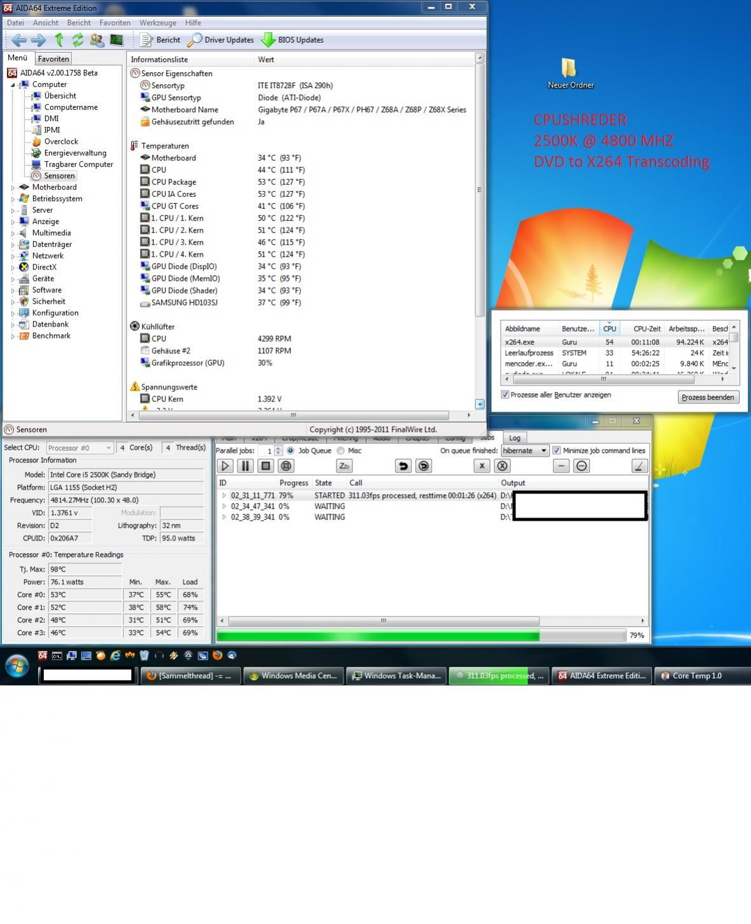Click the undo arrow job button
The image size is (751, 924).
pyautogui.click(x=403, y=466)
